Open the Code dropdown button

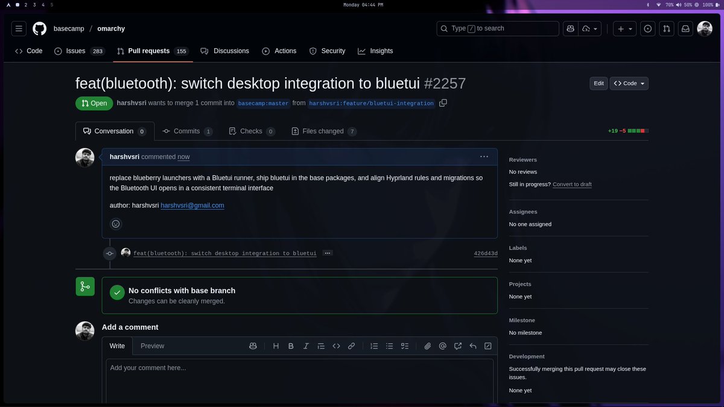pyautogui.click(x=629, y=83)
